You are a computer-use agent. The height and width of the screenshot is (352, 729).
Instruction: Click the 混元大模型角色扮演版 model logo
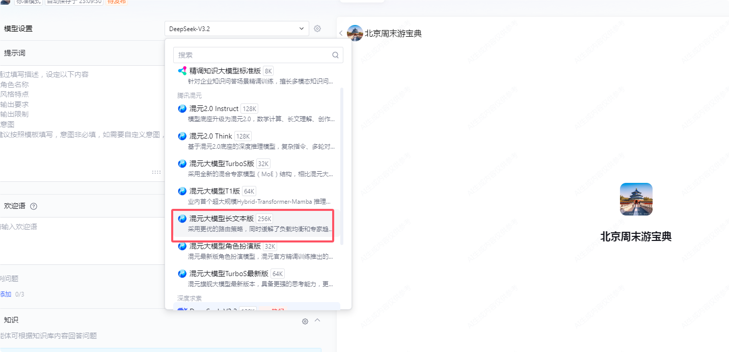click(182, 246)
